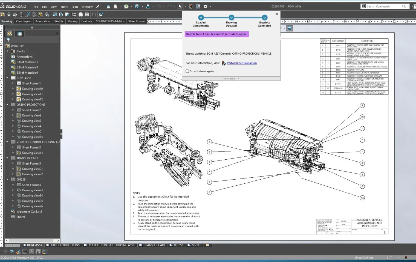Pin the SOLIDWORKS menu bar with pushpin
The height and width of the screenshot is (262, 416).
click(x=98, y=7)
